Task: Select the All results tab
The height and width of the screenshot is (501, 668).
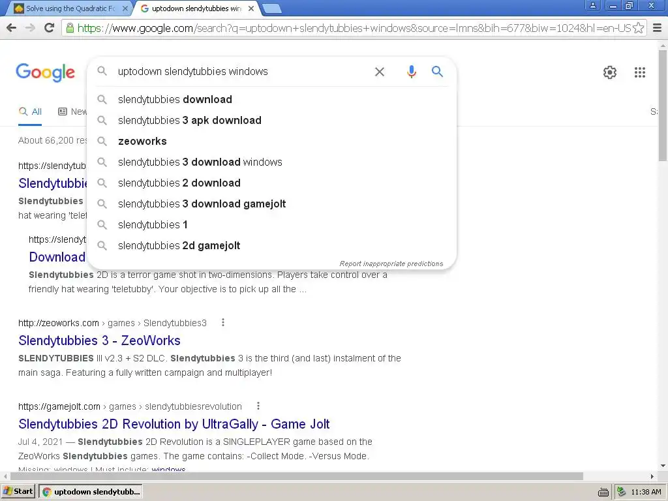Action: [30, 112]
